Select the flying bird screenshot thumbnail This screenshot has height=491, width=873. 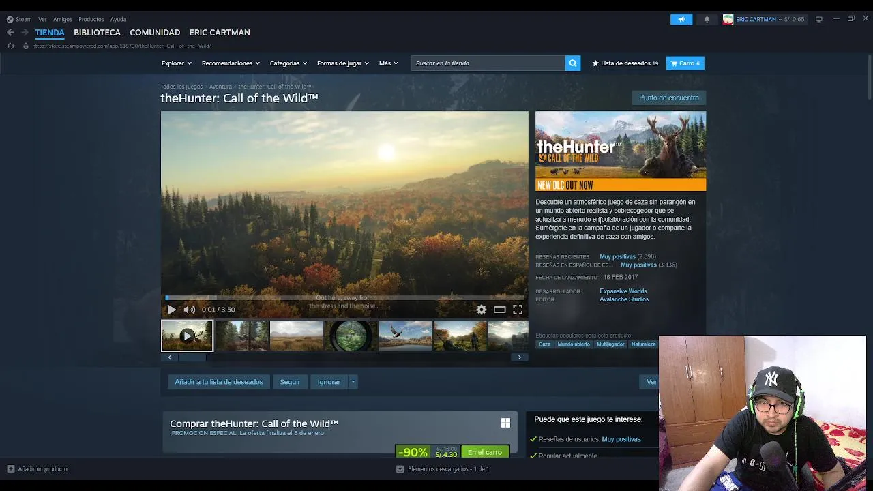coord(406,336)
